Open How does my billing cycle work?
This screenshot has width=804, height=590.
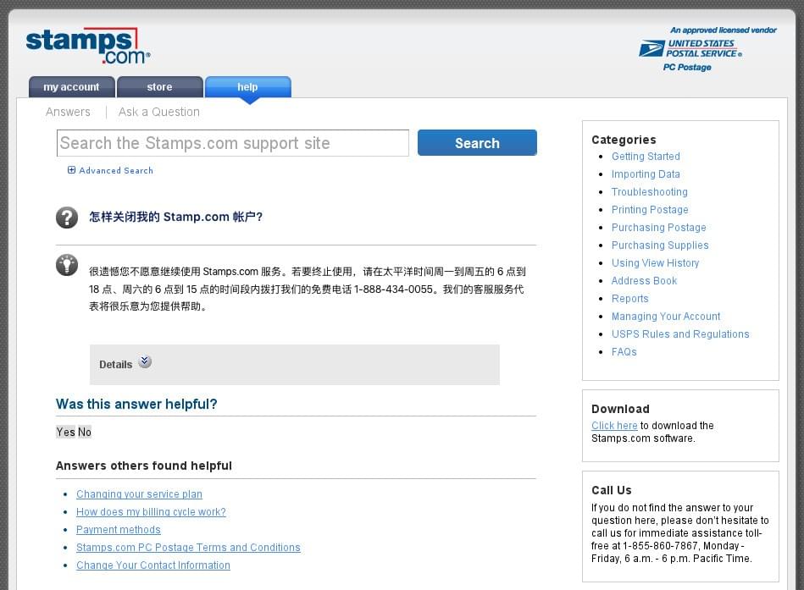point(151,511)
